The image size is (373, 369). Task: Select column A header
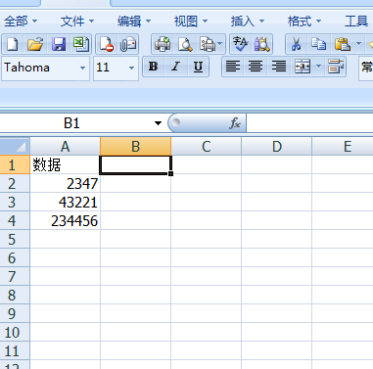[x=65, y=147]
